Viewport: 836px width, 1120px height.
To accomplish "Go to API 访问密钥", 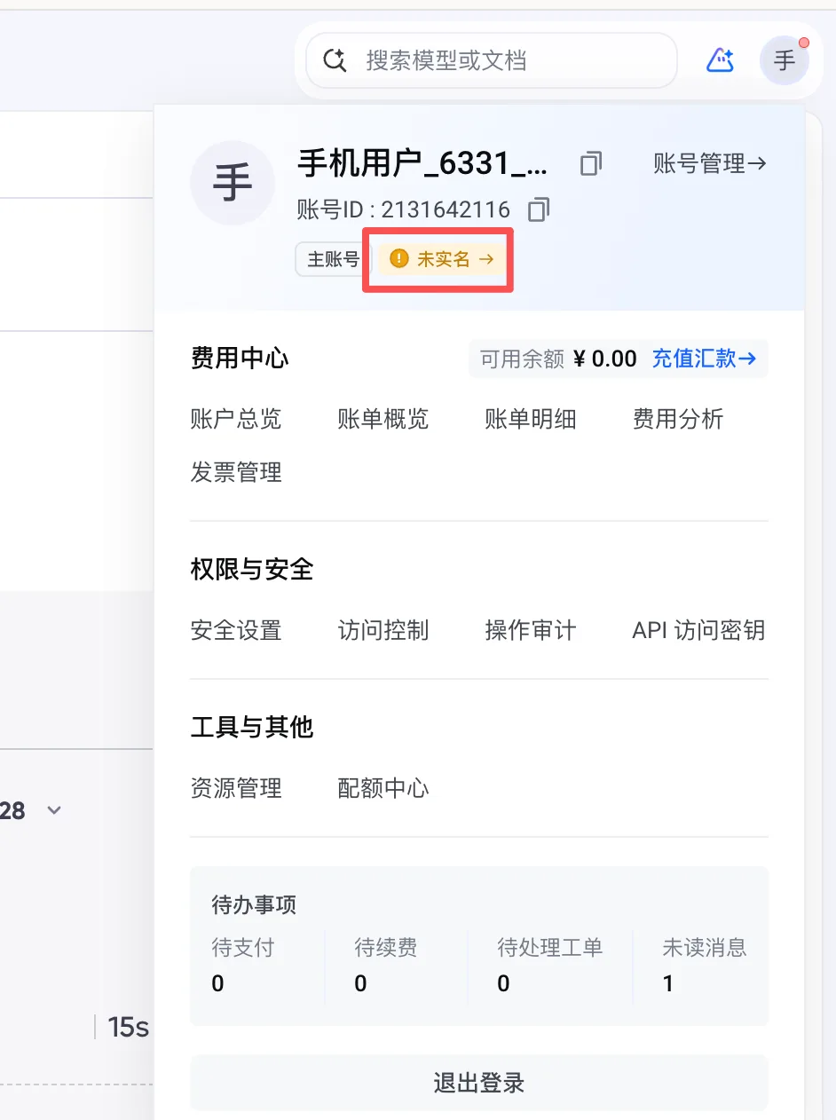I will 698,631.
